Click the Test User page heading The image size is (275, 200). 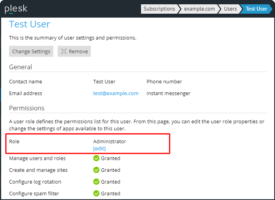tap(30, 24)
